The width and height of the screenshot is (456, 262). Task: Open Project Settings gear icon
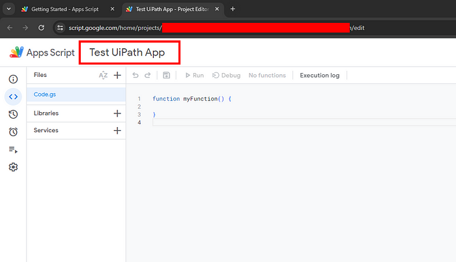pyautogui.click(x=13, y=167)
